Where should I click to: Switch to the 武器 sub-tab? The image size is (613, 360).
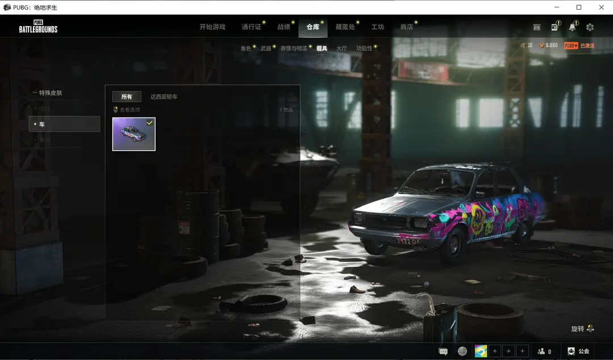(266, 49)
